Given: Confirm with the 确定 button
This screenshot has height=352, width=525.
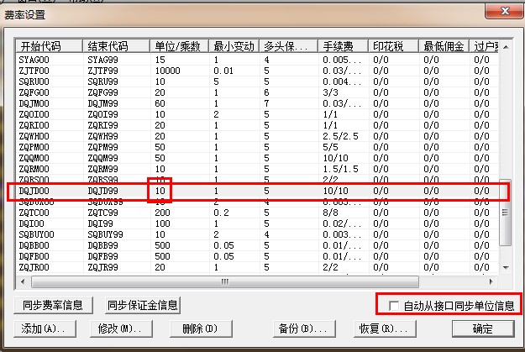Looking at the screenshot, I should (x=483, y=328).
